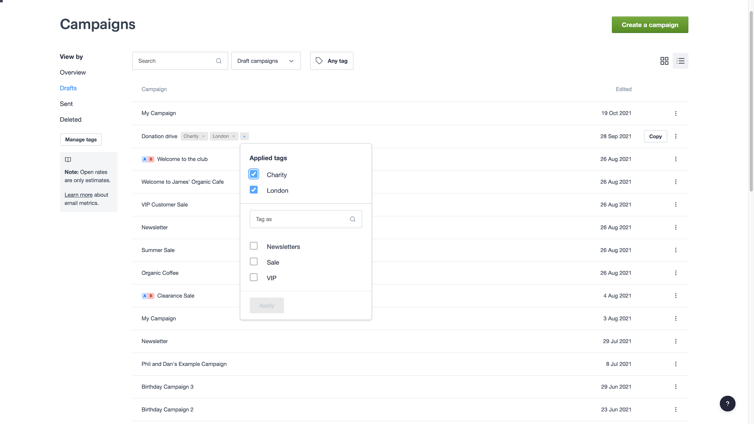Switch to grid view layout
Image resolution: width=754 pixels, height=424 pixels.
pos(664,61)
